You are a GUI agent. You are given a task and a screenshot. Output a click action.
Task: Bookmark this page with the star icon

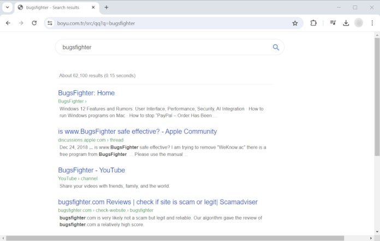click(295, 23)
